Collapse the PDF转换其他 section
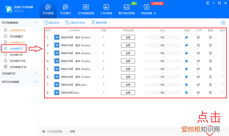The height and width of the screenshot is (136, 229). (36, 22)
